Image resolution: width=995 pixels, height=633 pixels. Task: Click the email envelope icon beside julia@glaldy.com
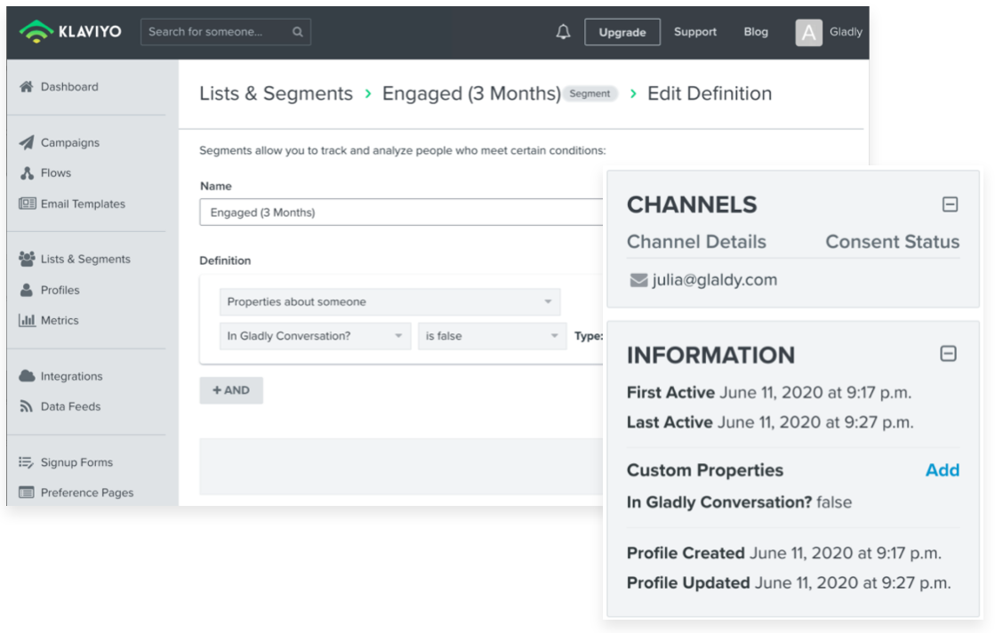pyautogui.click(x=638, y=280)
